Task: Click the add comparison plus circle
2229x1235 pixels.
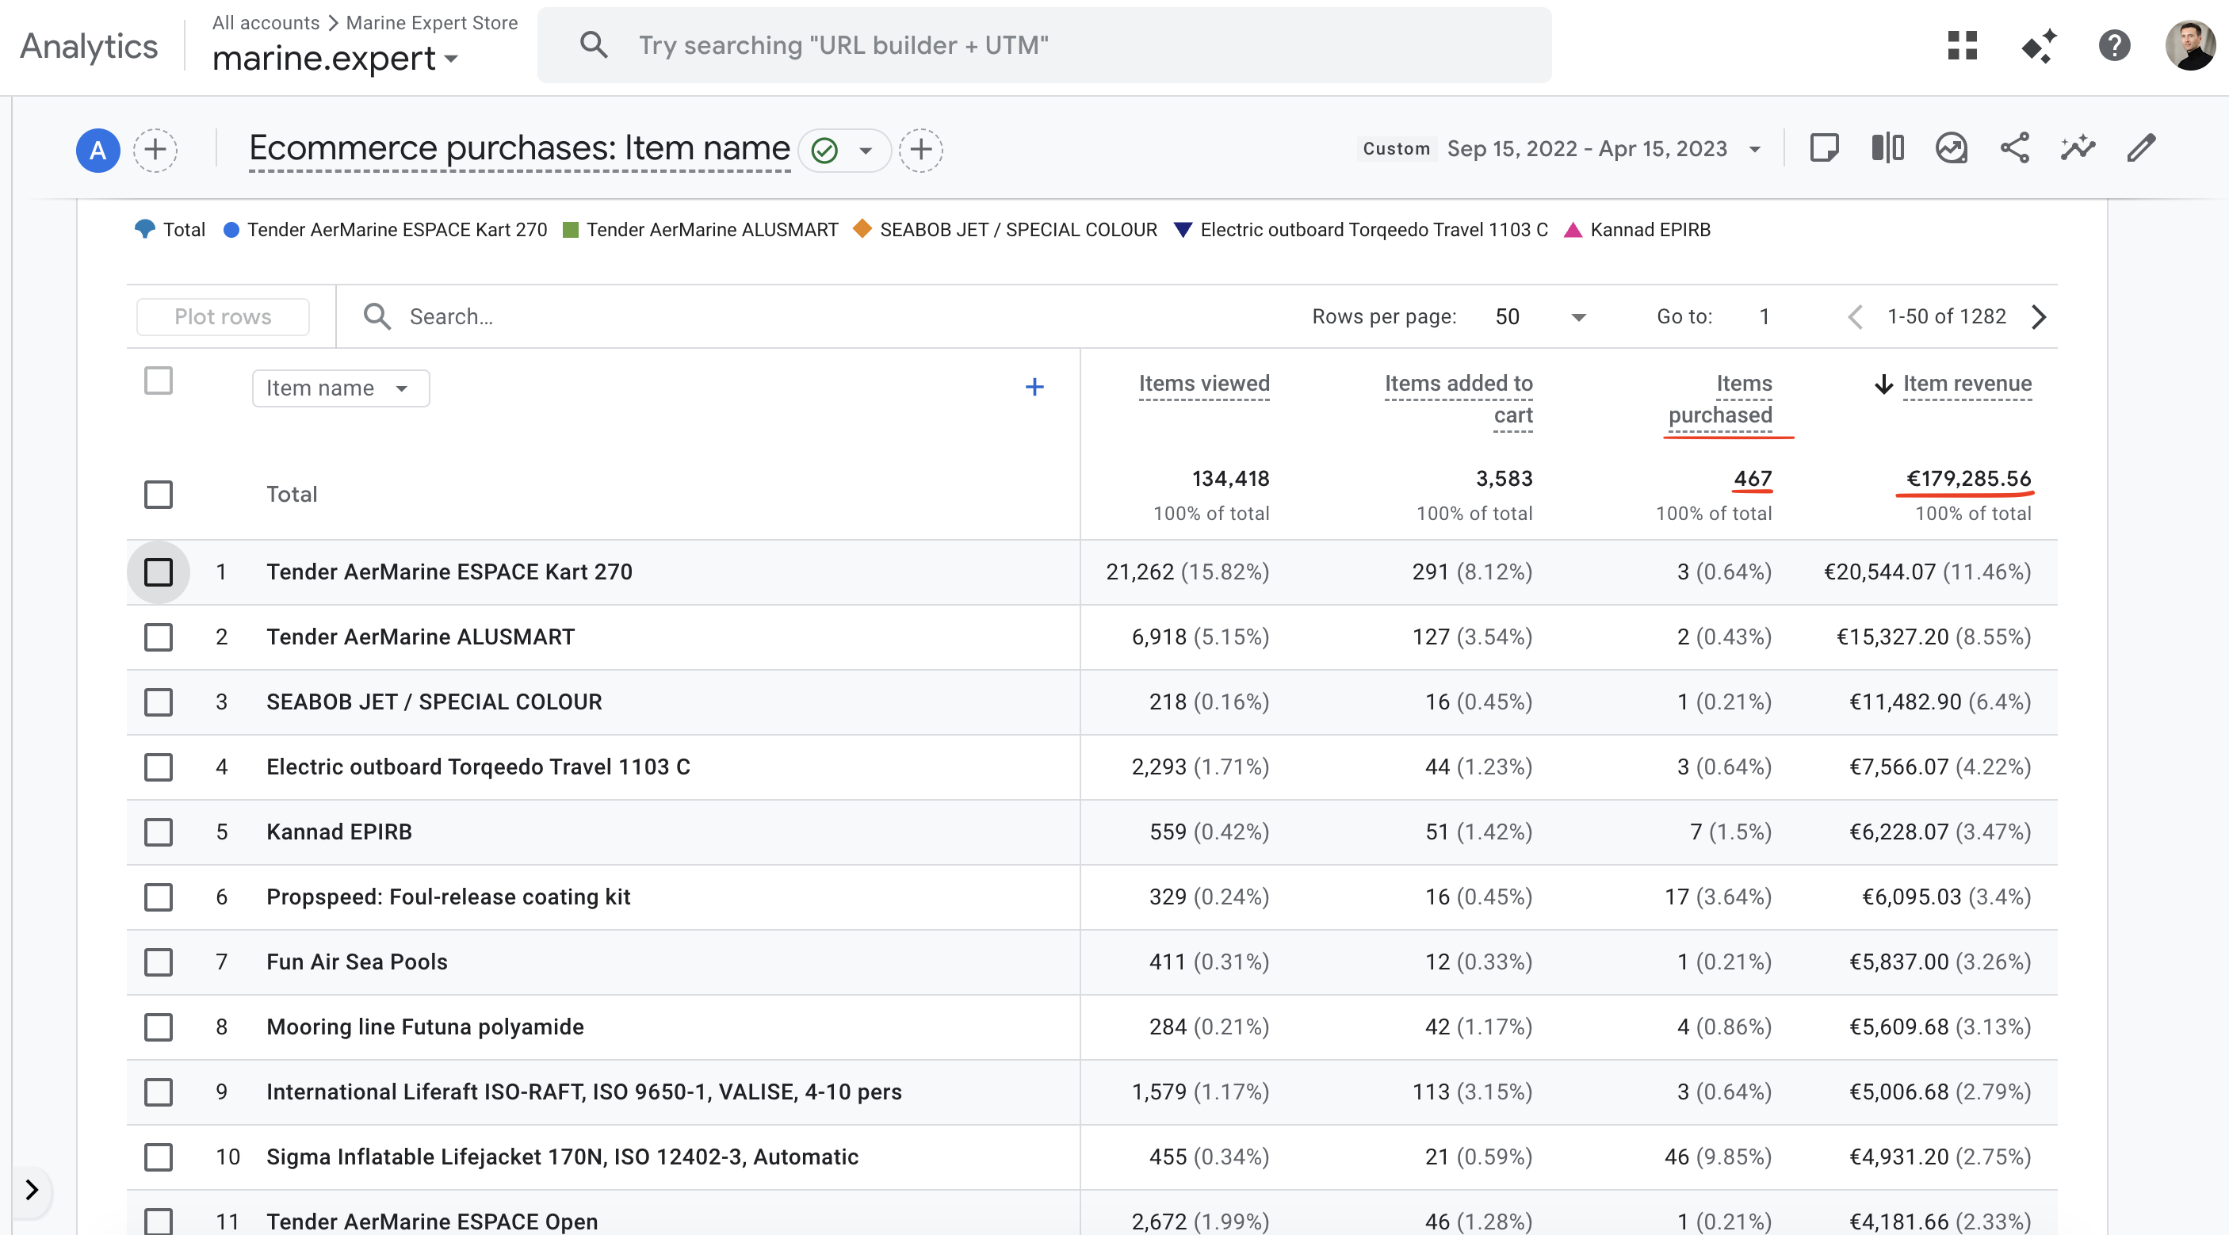Action: [155, 150]
